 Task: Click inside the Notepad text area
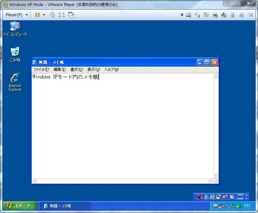pyautogui.click(x=122, y=126)
